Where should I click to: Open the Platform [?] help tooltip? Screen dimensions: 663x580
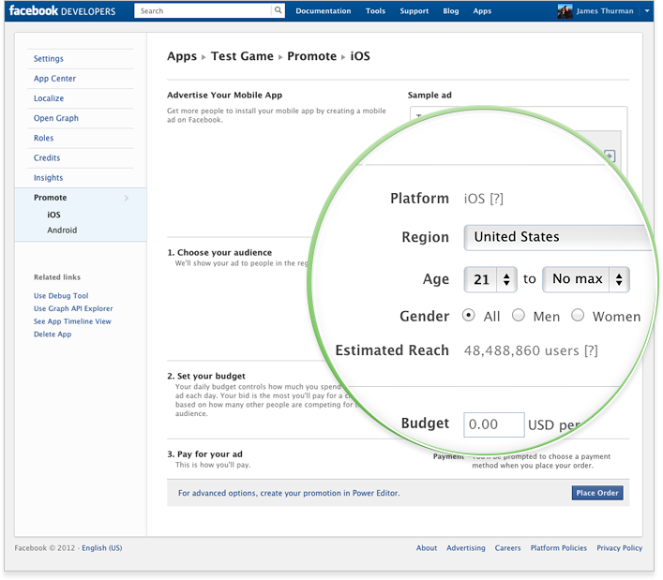[x=497, y=199]
